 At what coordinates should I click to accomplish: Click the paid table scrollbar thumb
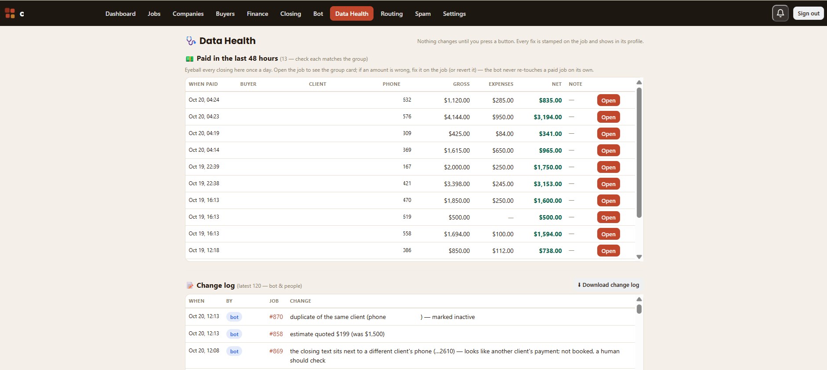click(x=639, y=153)
